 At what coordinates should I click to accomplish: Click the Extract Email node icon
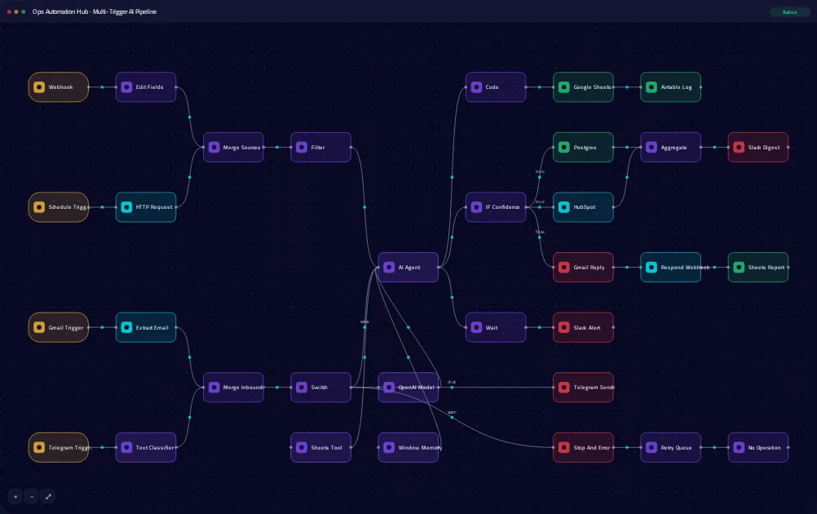126,327
